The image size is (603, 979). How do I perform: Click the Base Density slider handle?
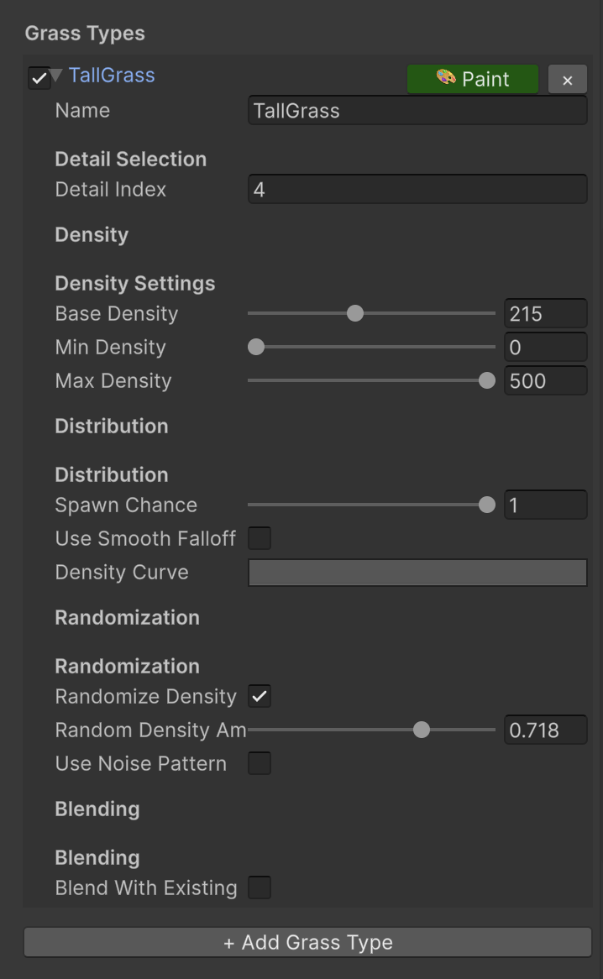355,313
